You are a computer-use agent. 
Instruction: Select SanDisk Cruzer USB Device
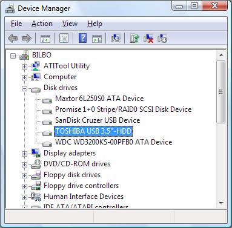click(x=98, y=120)
